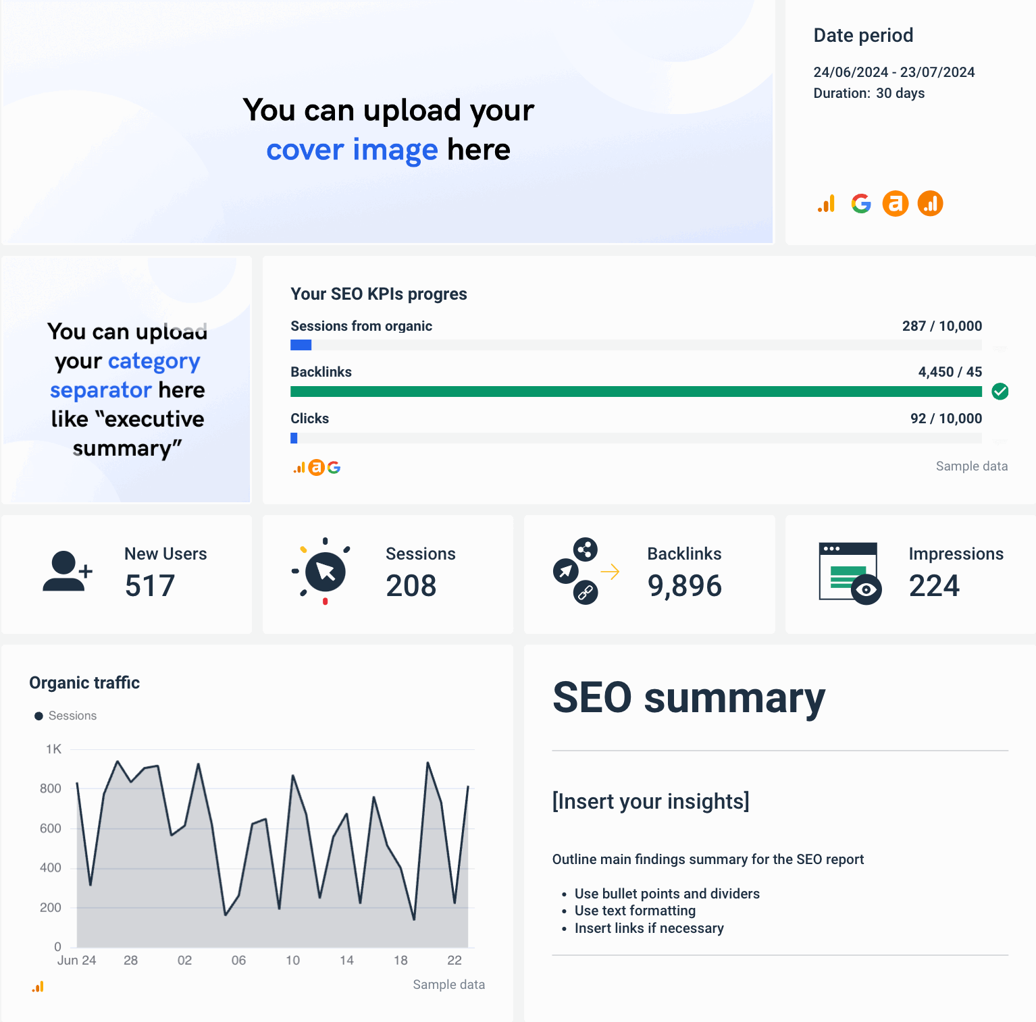
Task: Click the Analytics icon below the Organic traffic chart
Action: point(38,986)
